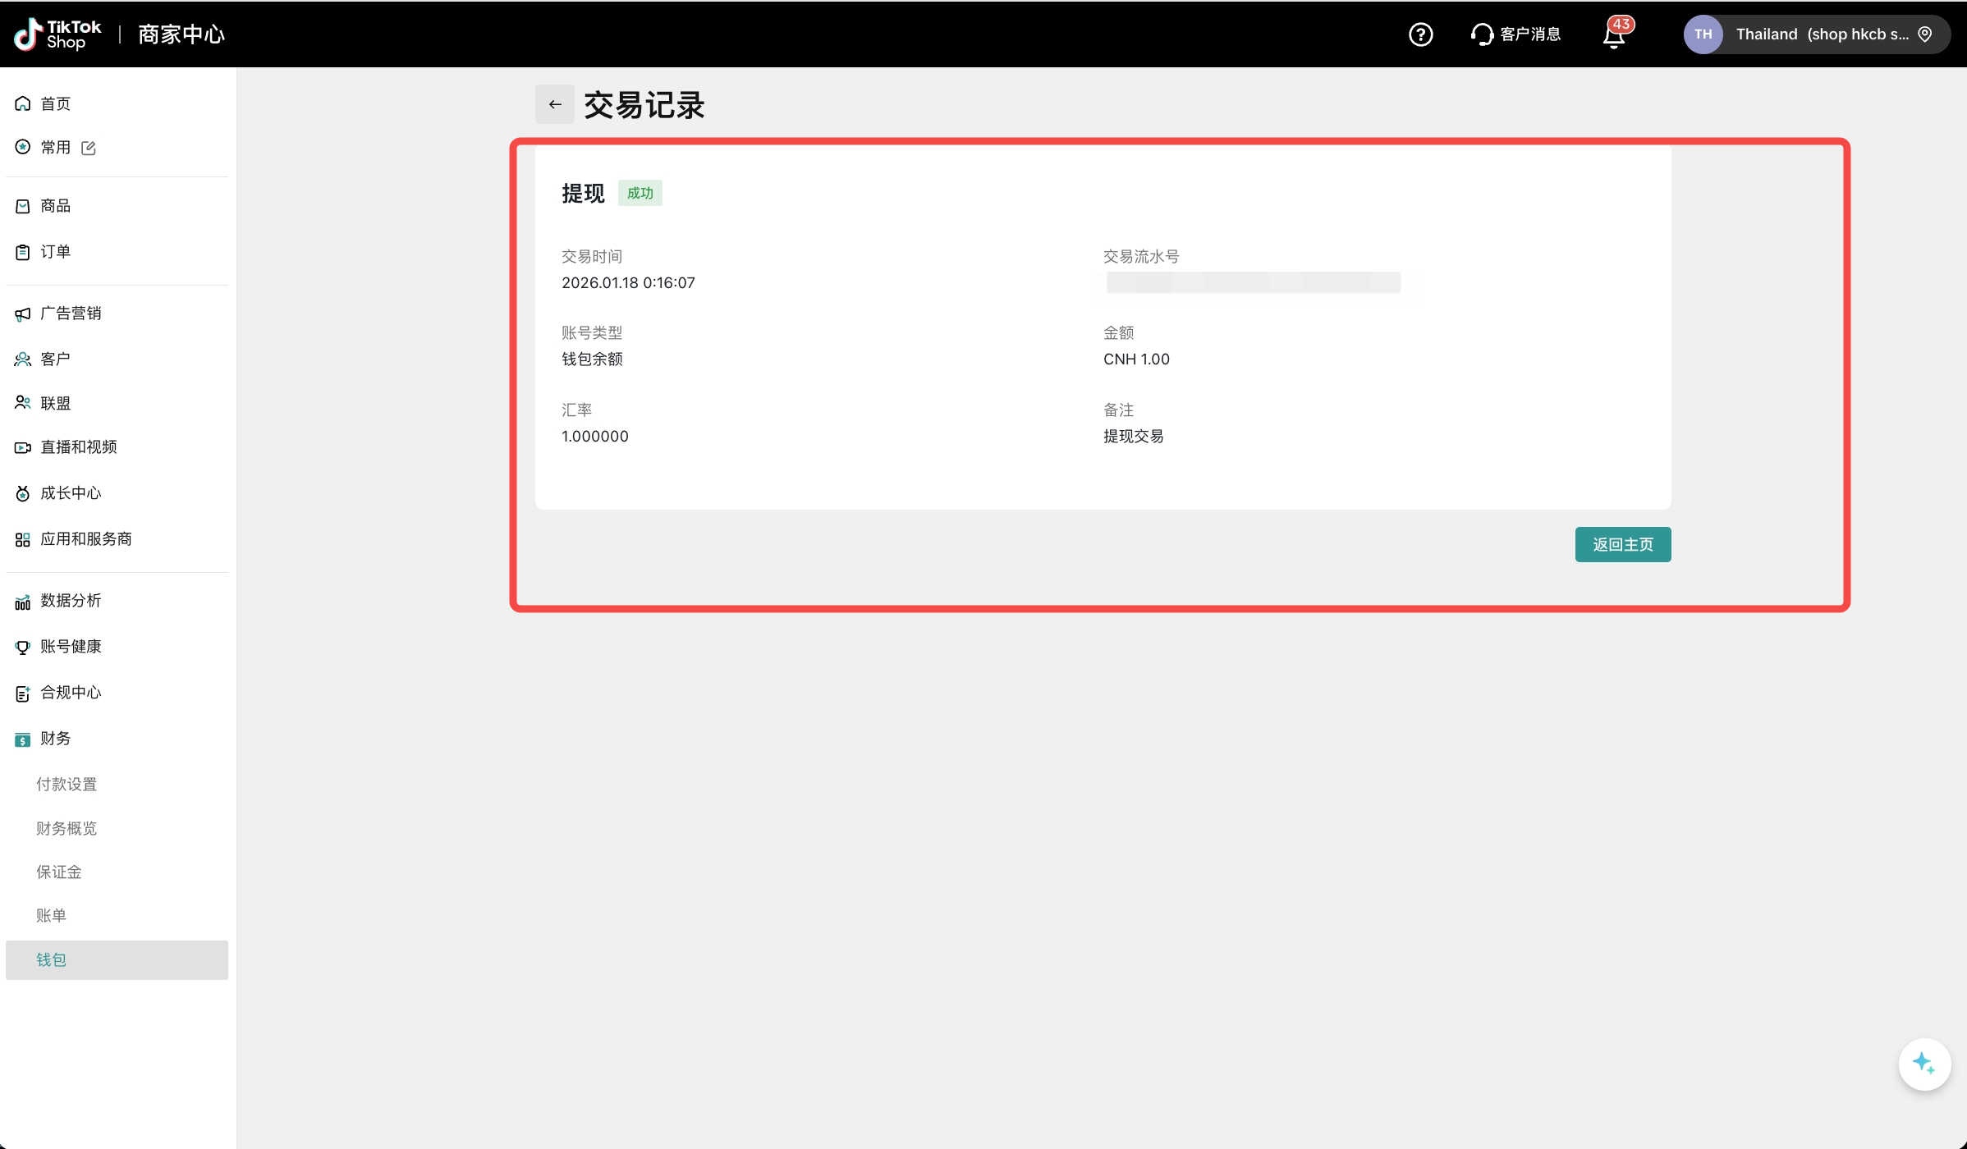Image resolution: width=1967 pixels, height=1149 pixels.
Task: Open 直播和视频 in the sidebar
Action: coord(79,446)
